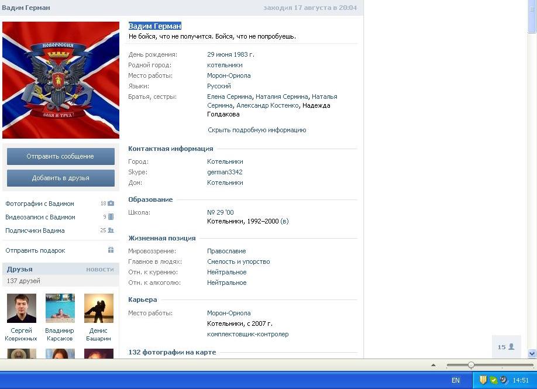Click the gift box icon

111,250
